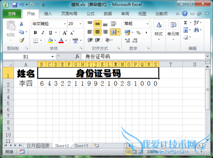Expand the Name Box dropdown arrow

(x=52, y=57)
